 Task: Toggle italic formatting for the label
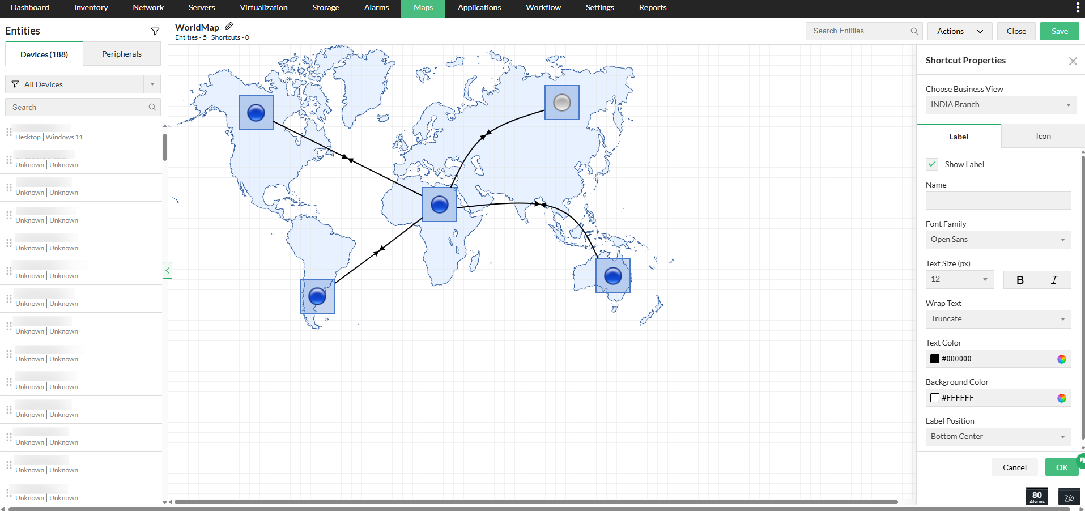[x=1054, y=279]
